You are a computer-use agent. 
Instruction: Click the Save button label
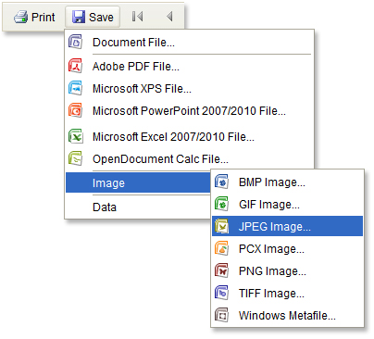(101, 17)
